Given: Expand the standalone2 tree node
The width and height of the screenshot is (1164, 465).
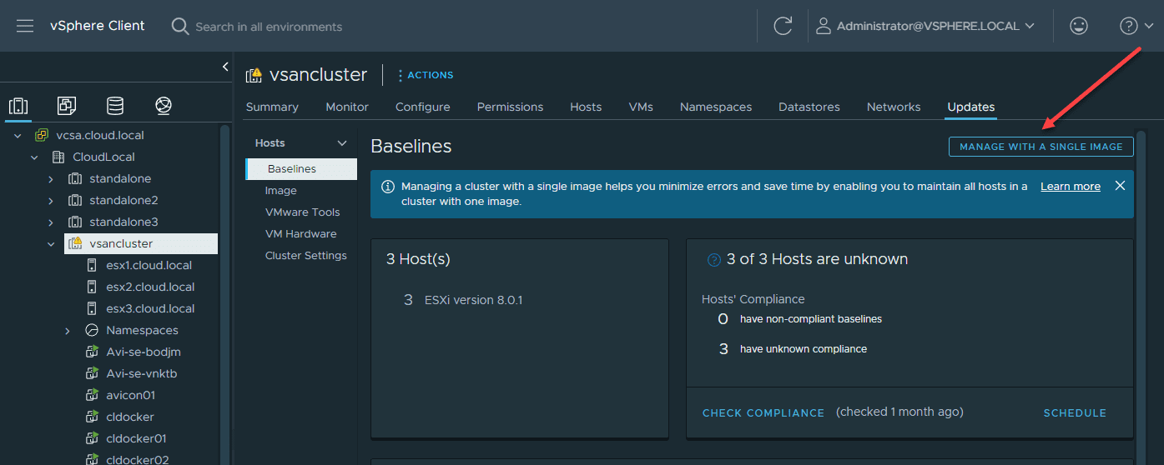Looking at the screenshot, I should [x=51, y=201].
